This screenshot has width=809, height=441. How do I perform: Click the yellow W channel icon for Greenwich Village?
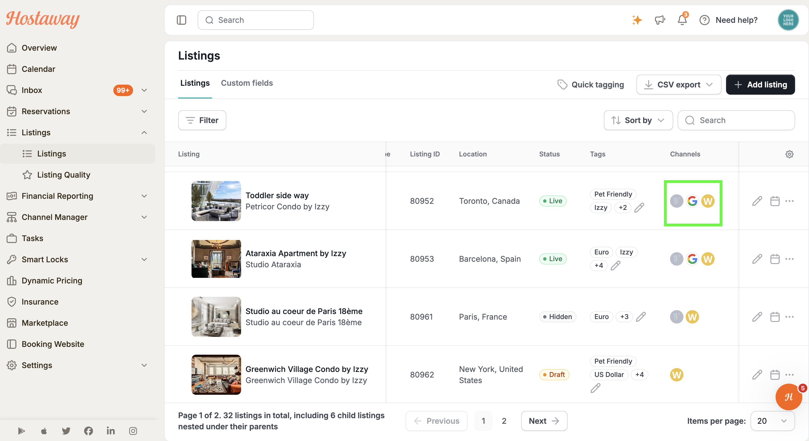(676, 375)
